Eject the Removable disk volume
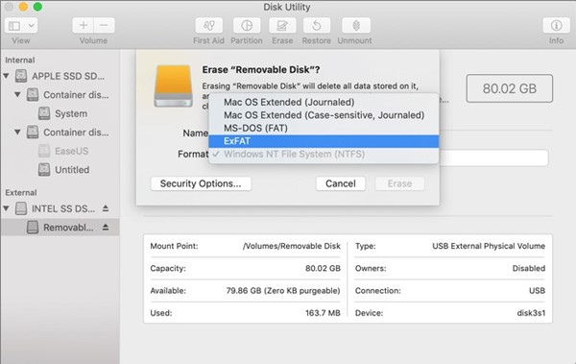The width and height of the screenshot is (576, 364). coord(106,228)
